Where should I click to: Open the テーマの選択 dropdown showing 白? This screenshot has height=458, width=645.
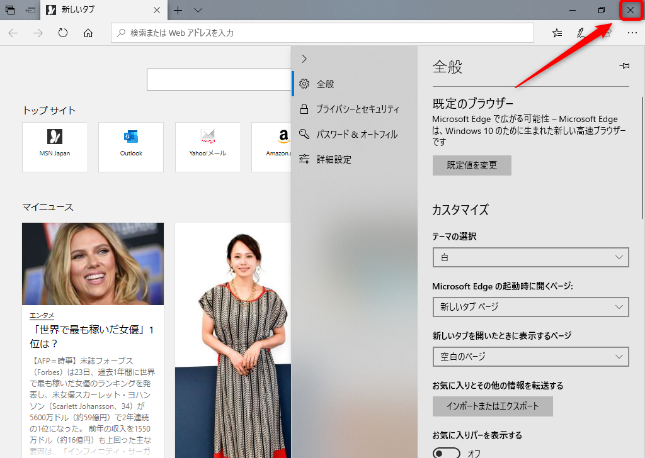pyautogui.click(x=530, y=257)
